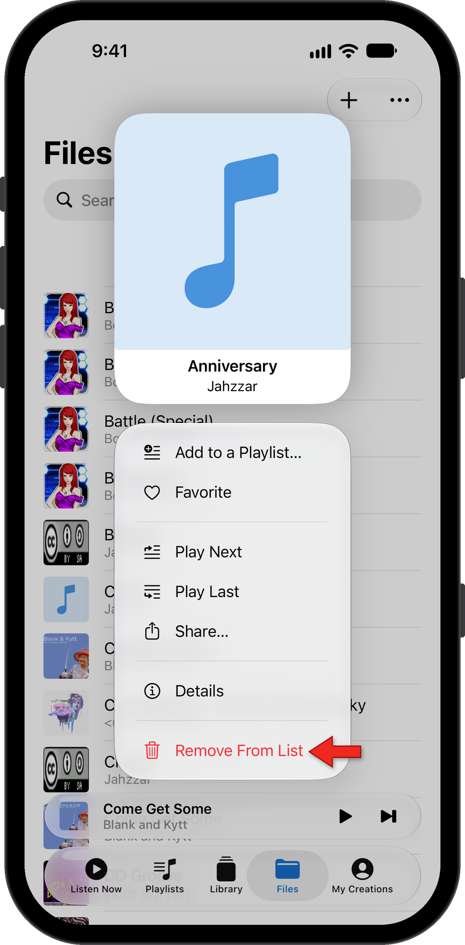The width and height of the screenshot is (465, 945).
Task: Switch to Library tab
Action: 226,876
